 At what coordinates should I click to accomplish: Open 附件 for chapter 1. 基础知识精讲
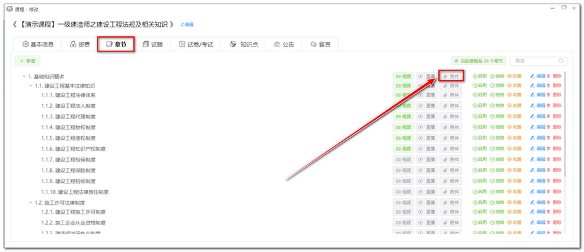point(451,76)
